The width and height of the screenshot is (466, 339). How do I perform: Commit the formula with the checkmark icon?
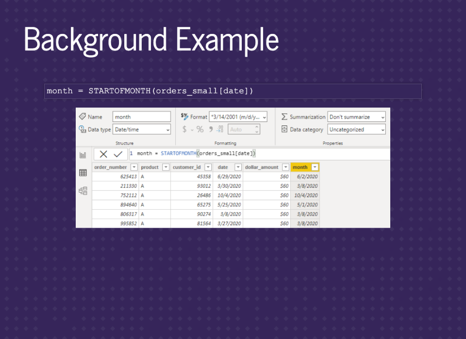coord(118,154)
